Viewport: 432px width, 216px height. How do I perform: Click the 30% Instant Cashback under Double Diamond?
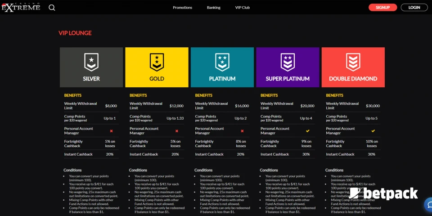[x=371, y=154]
